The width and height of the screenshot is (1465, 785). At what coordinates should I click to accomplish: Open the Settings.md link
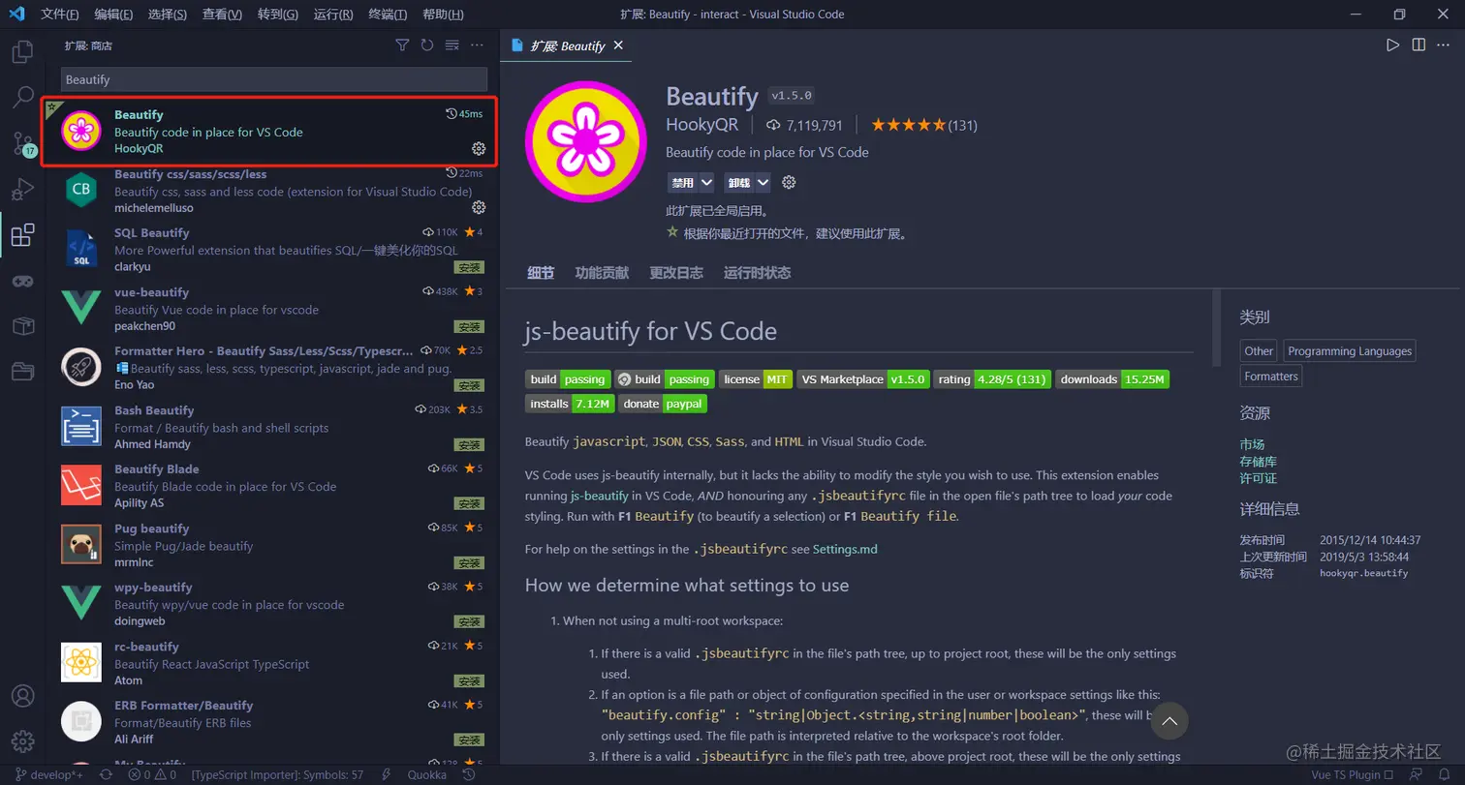coord(845,549)
